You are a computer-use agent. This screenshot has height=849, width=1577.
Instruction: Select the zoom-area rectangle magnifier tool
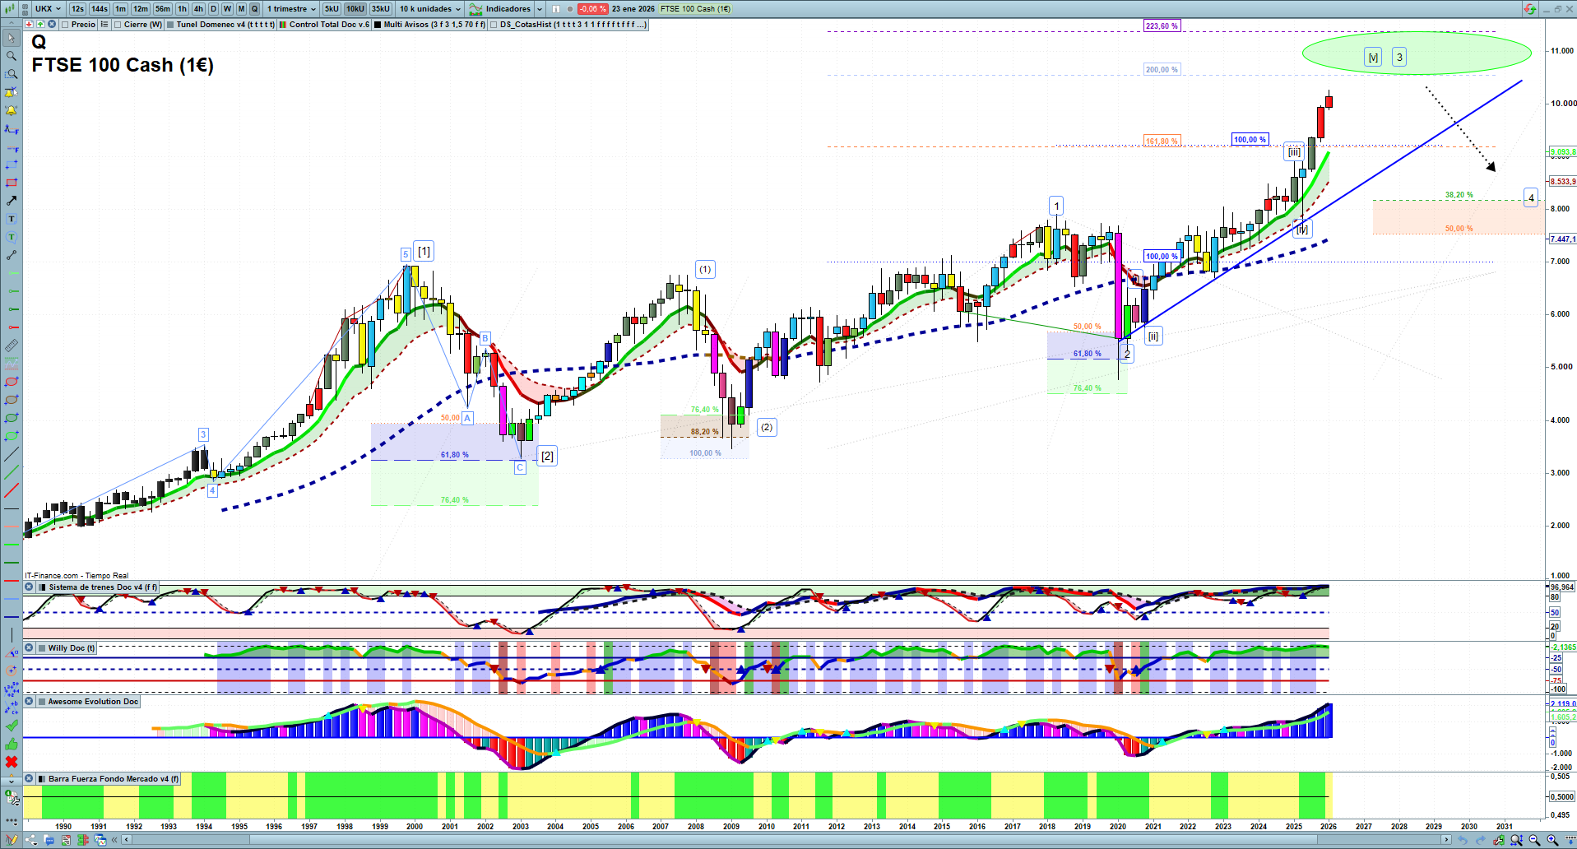pyautogui.click(x=12, y=75)
